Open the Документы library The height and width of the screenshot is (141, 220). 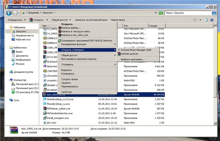click(22, 56)
